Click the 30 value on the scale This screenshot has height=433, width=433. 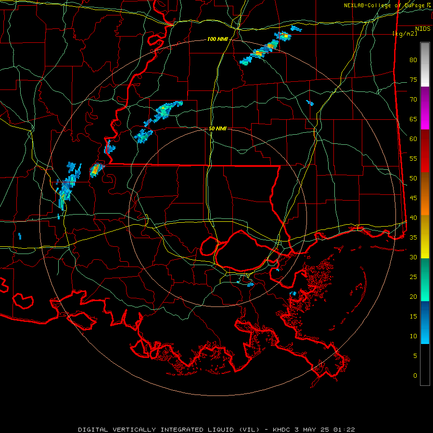tap(413, 257)
